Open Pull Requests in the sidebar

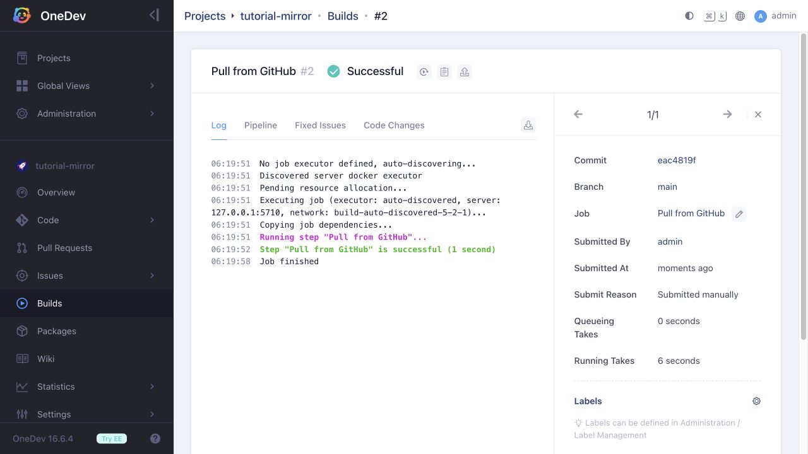(86, 248)
